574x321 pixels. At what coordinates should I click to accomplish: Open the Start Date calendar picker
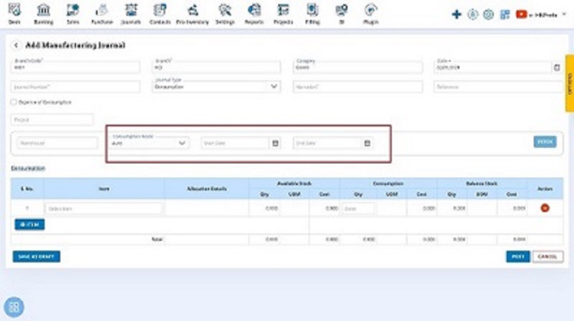coord(275,143)
